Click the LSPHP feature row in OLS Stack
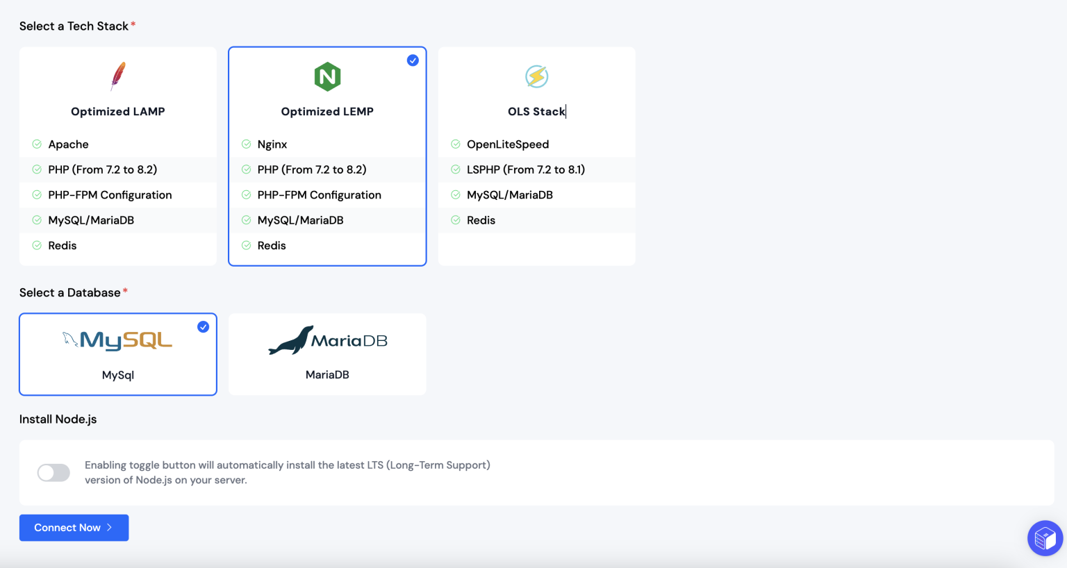This screenshot has height=568, width=1067. click(526, 169)
